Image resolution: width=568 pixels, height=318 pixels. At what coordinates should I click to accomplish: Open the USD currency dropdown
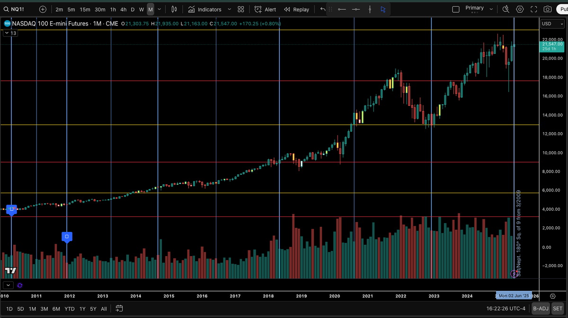tap(552, 24)
